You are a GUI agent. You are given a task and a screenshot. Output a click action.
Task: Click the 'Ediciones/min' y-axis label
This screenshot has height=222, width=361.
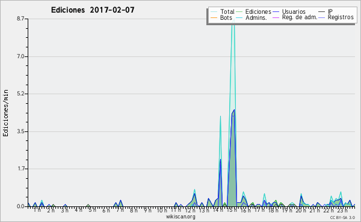[x=5, y=113]
